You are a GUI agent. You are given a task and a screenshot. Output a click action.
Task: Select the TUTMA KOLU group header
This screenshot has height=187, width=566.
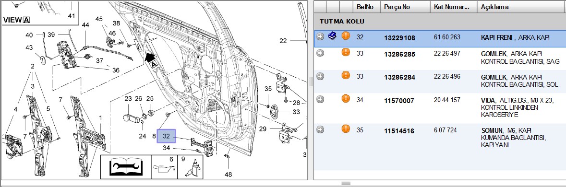[x=440, y=22]
